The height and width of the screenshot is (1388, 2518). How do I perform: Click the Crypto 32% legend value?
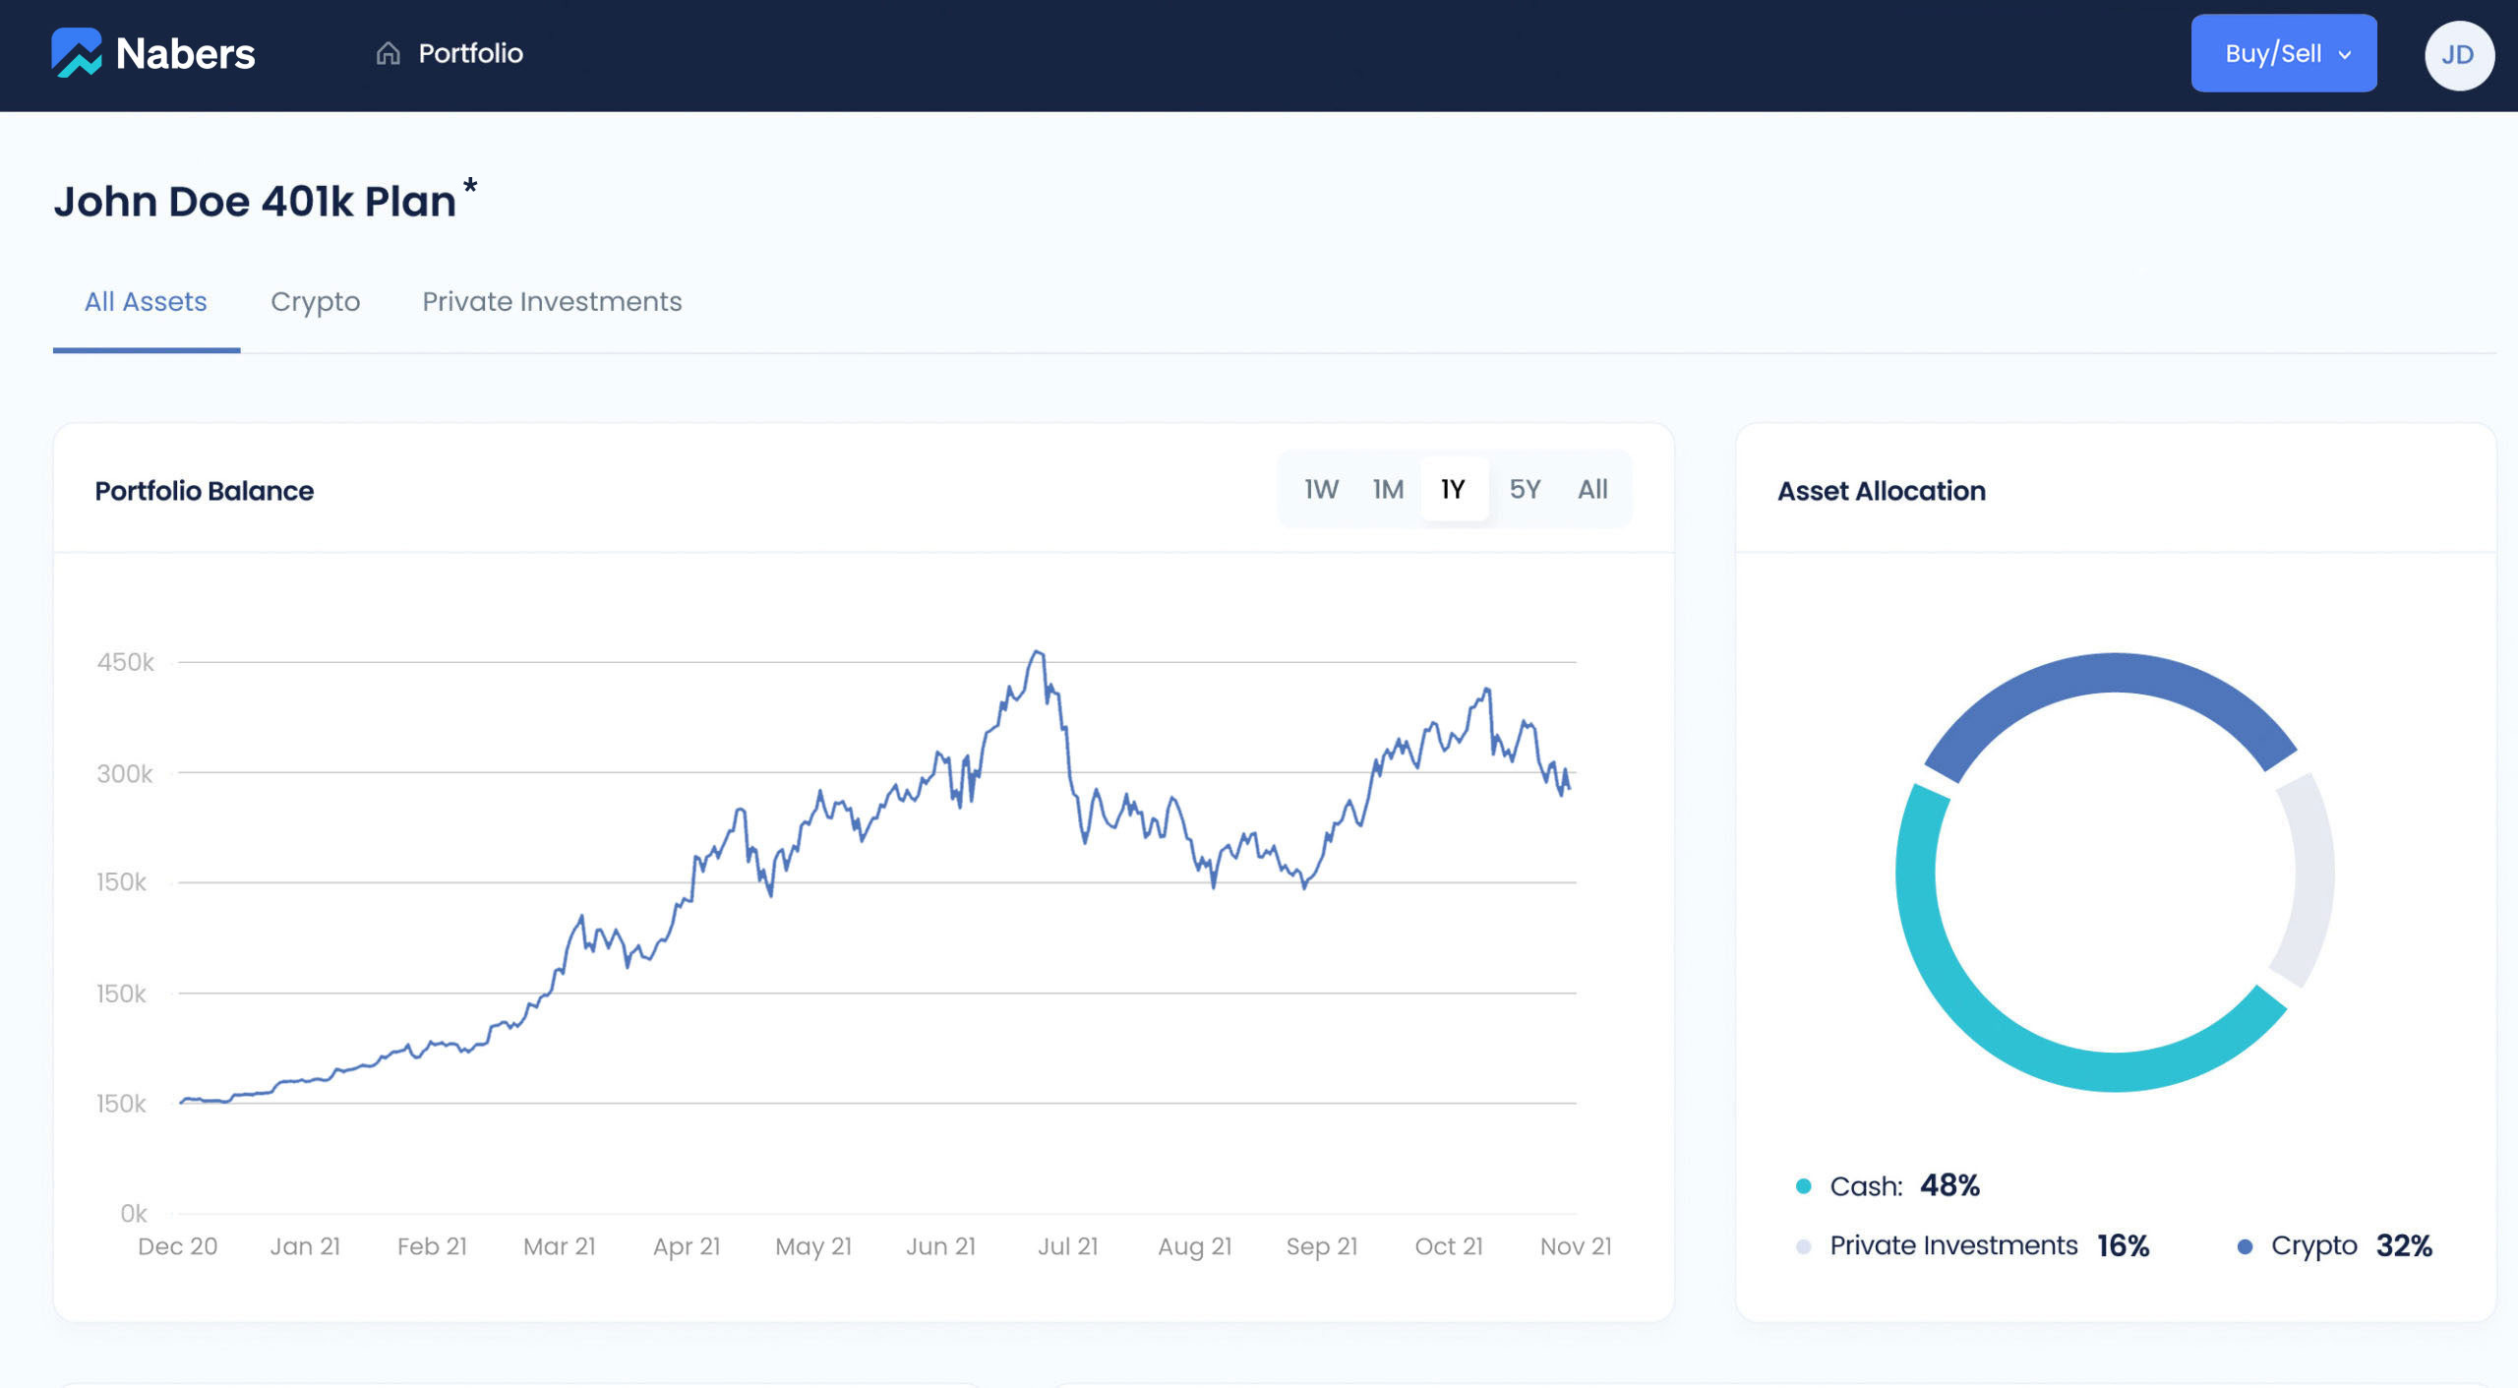pyautogui.click(x=2404, y=1246)
